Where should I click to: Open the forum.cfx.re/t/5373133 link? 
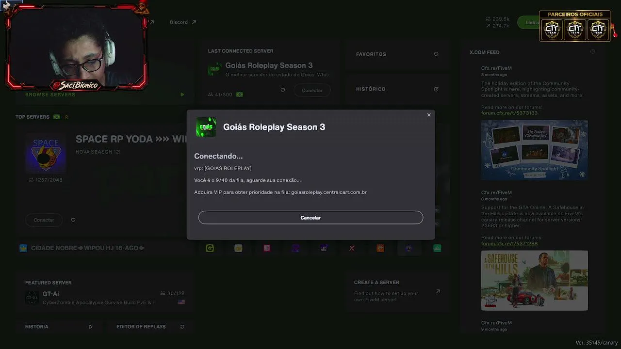(509, 113)
